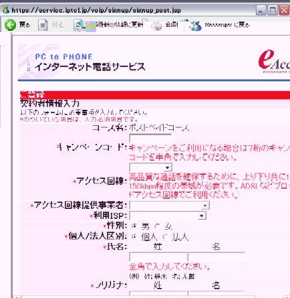290x298 pixels.
Task: Click the green back arrow icon
Action: [10, 25]
